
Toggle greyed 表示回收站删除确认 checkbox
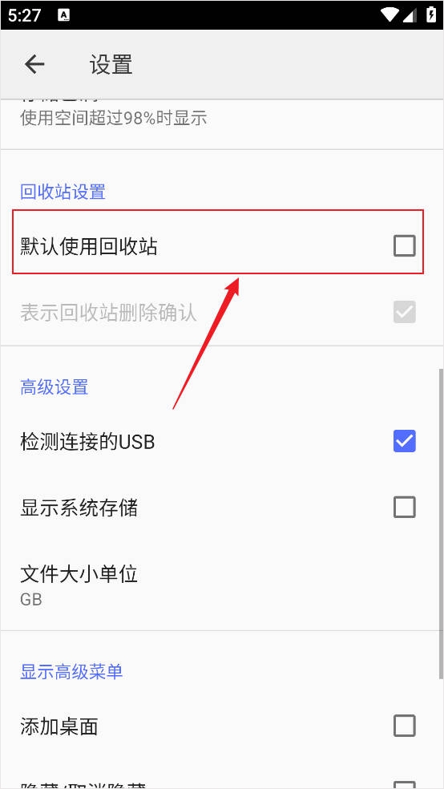point(404,312)
